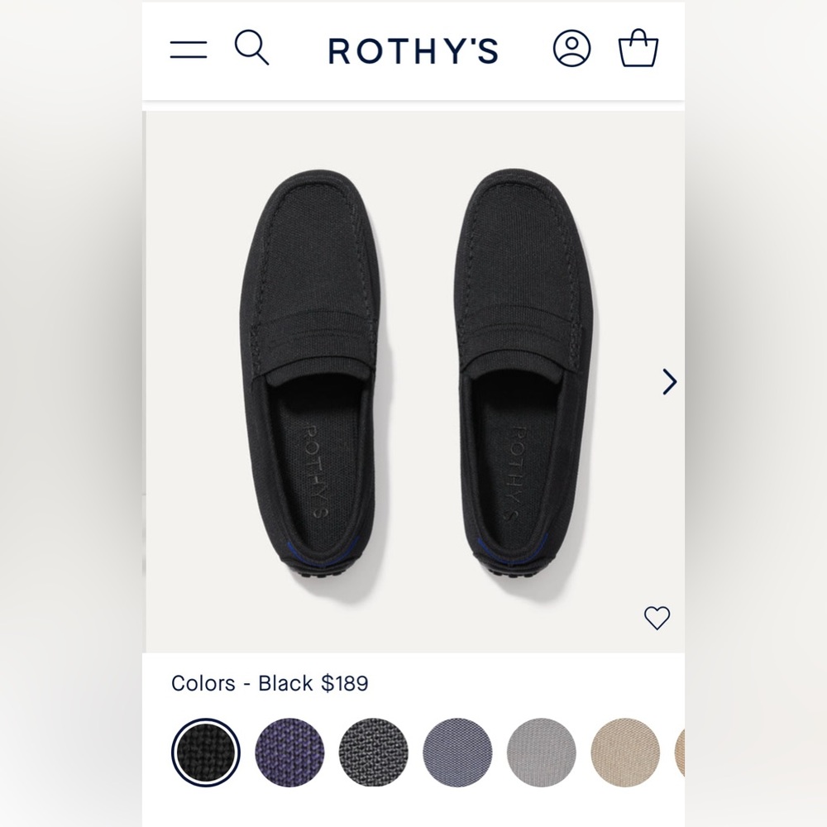Viewport: 827px width, 827px height.
Task: Select the purple color swatch
Action: pos(289,751)
